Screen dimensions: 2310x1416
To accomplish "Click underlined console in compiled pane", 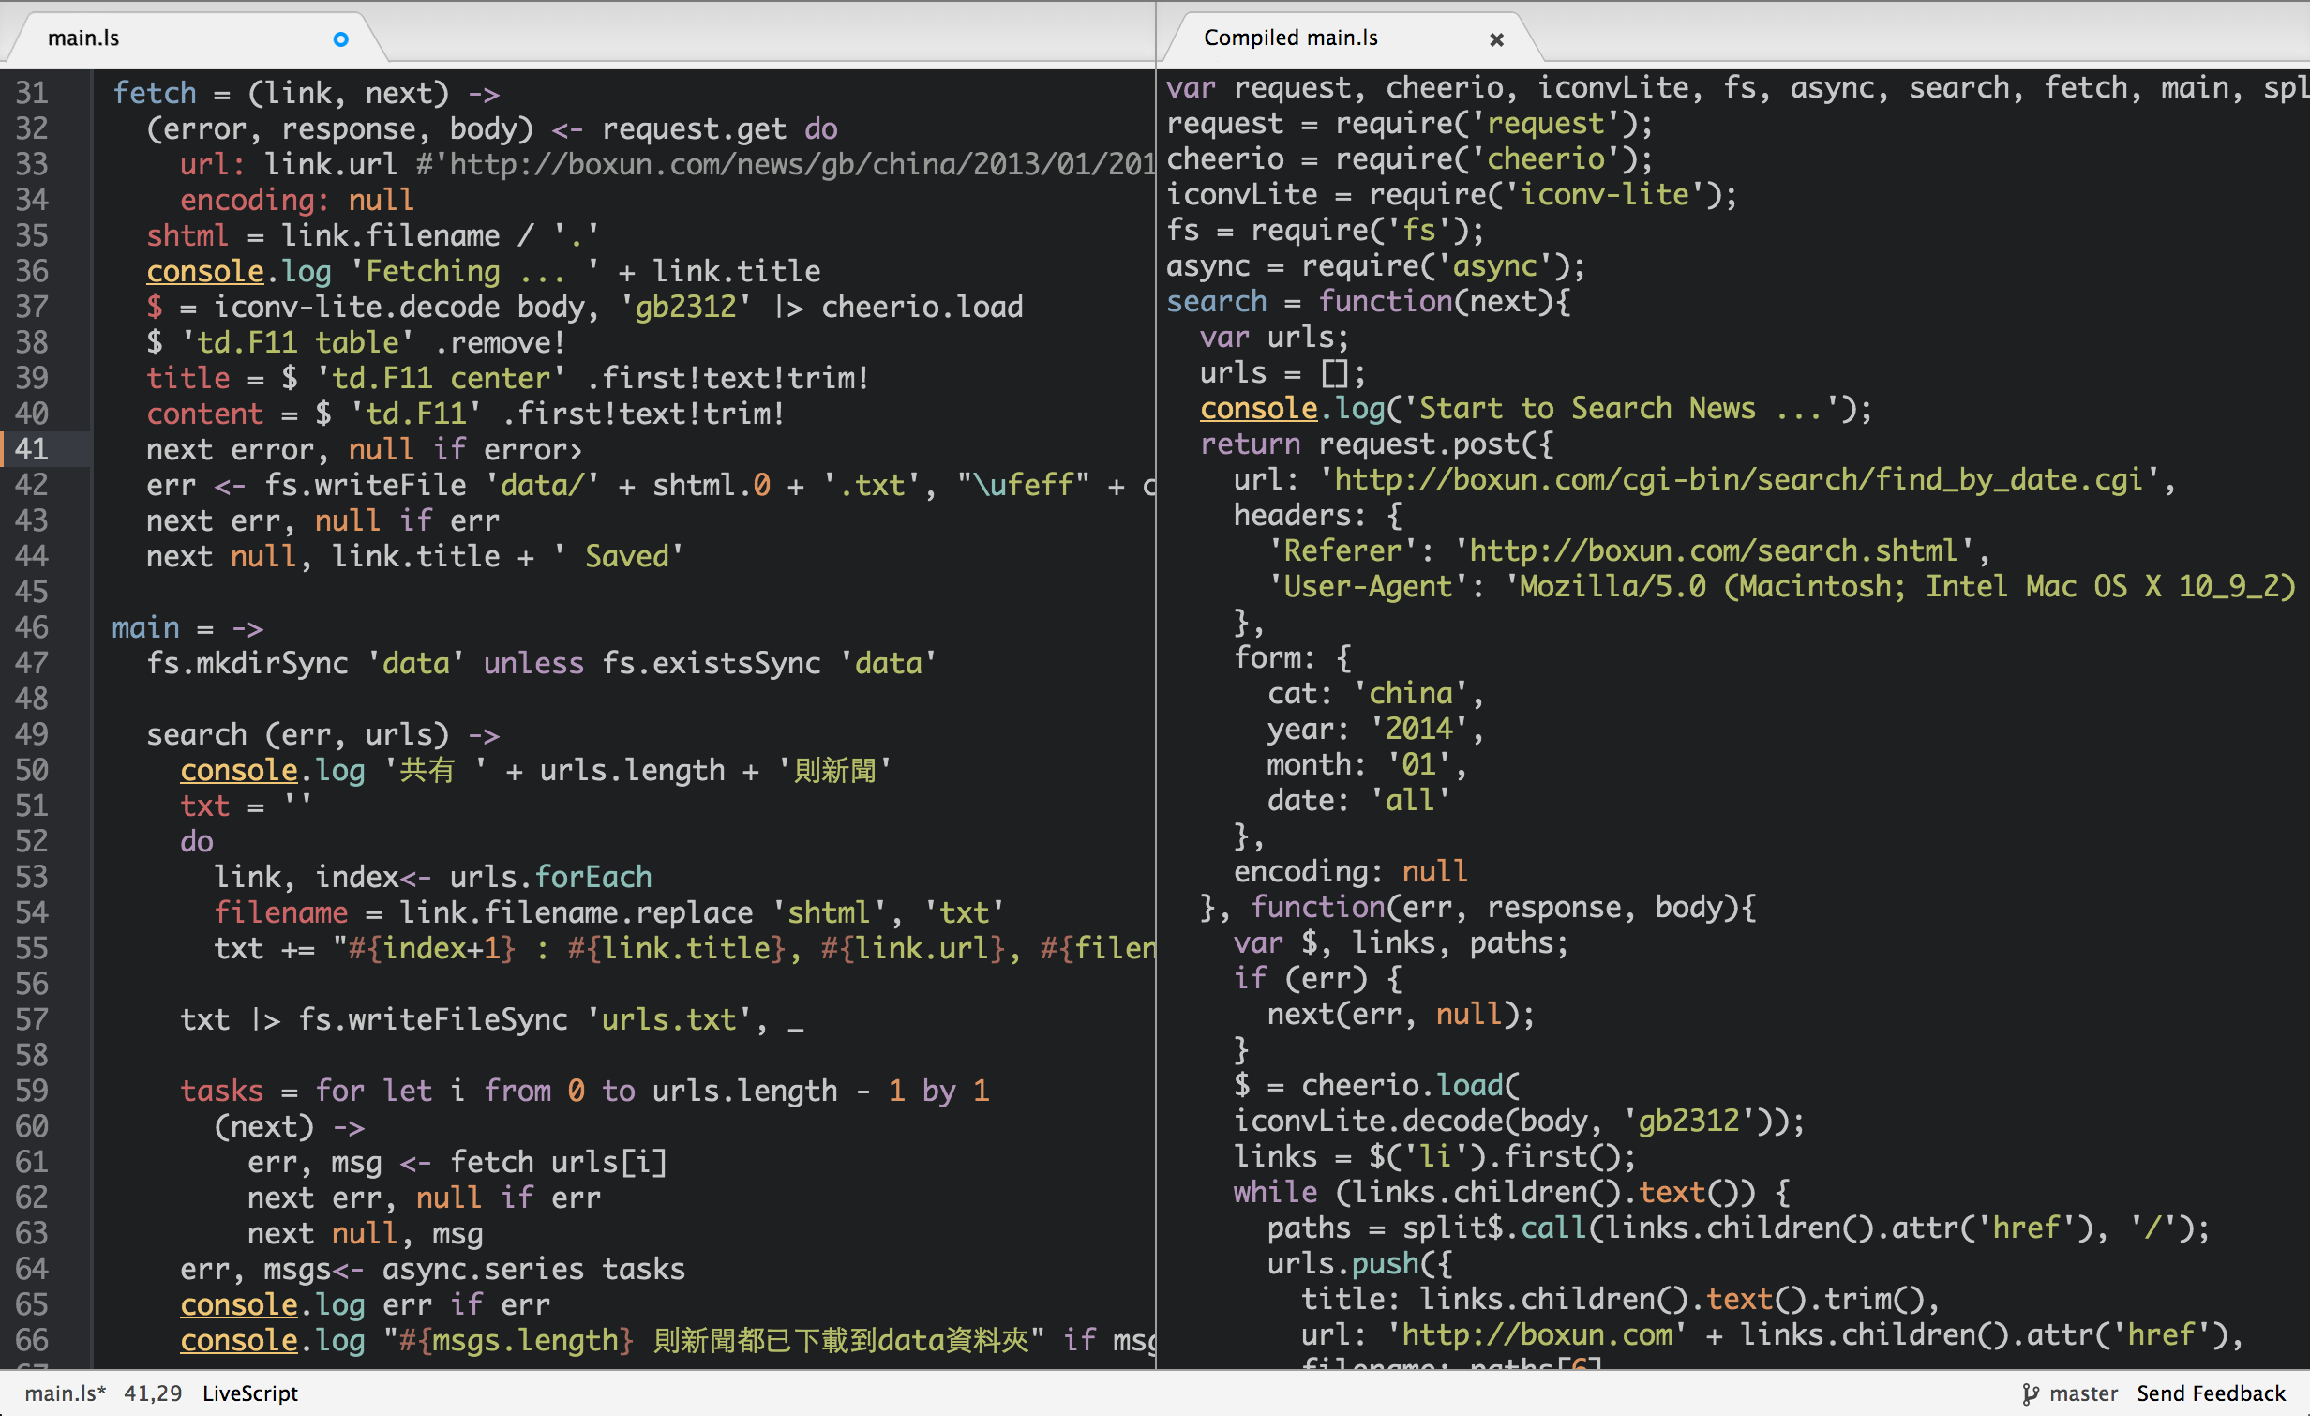I will (1259, 409).
